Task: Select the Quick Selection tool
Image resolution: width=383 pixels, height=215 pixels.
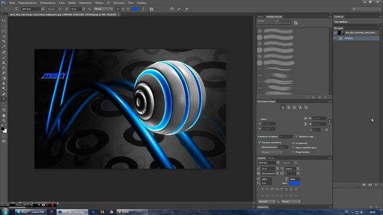Action: tap(4, 36)
